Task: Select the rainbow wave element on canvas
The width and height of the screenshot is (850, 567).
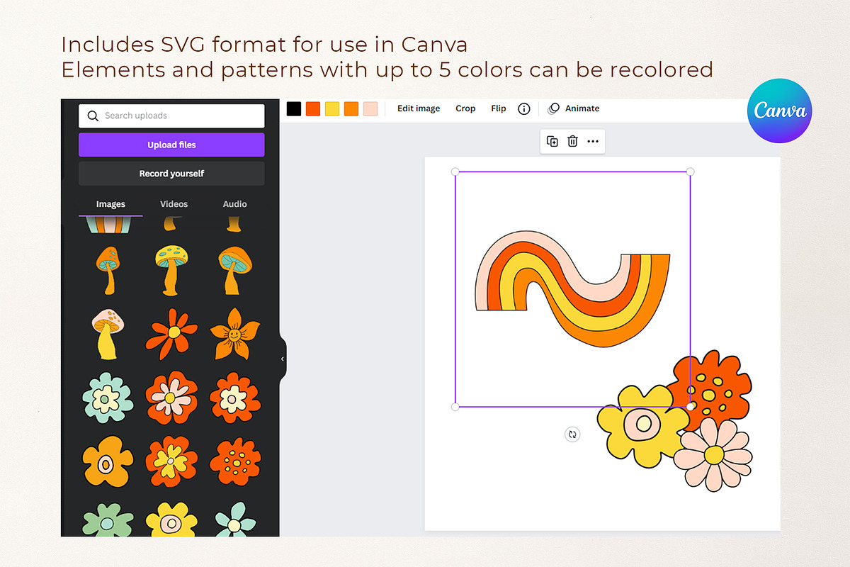Action: tap(572, 288)
